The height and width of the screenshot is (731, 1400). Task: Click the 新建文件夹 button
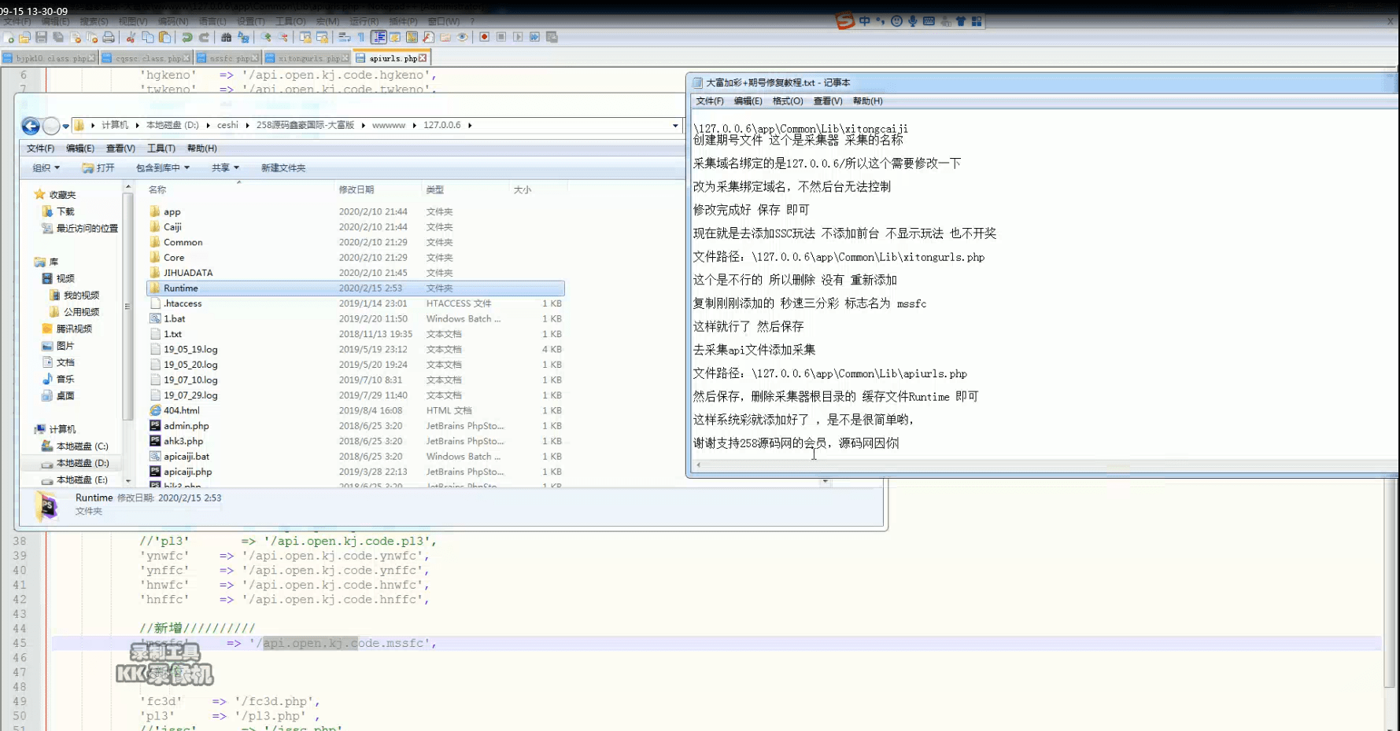283,167
